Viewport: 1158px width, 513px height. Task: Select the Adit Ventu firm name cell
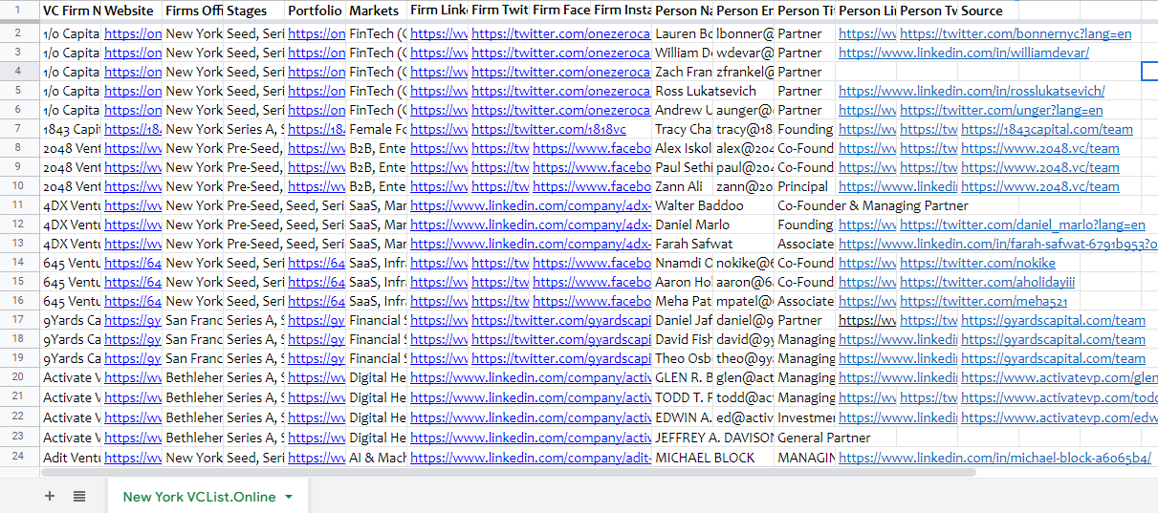(x=71, y=458)
